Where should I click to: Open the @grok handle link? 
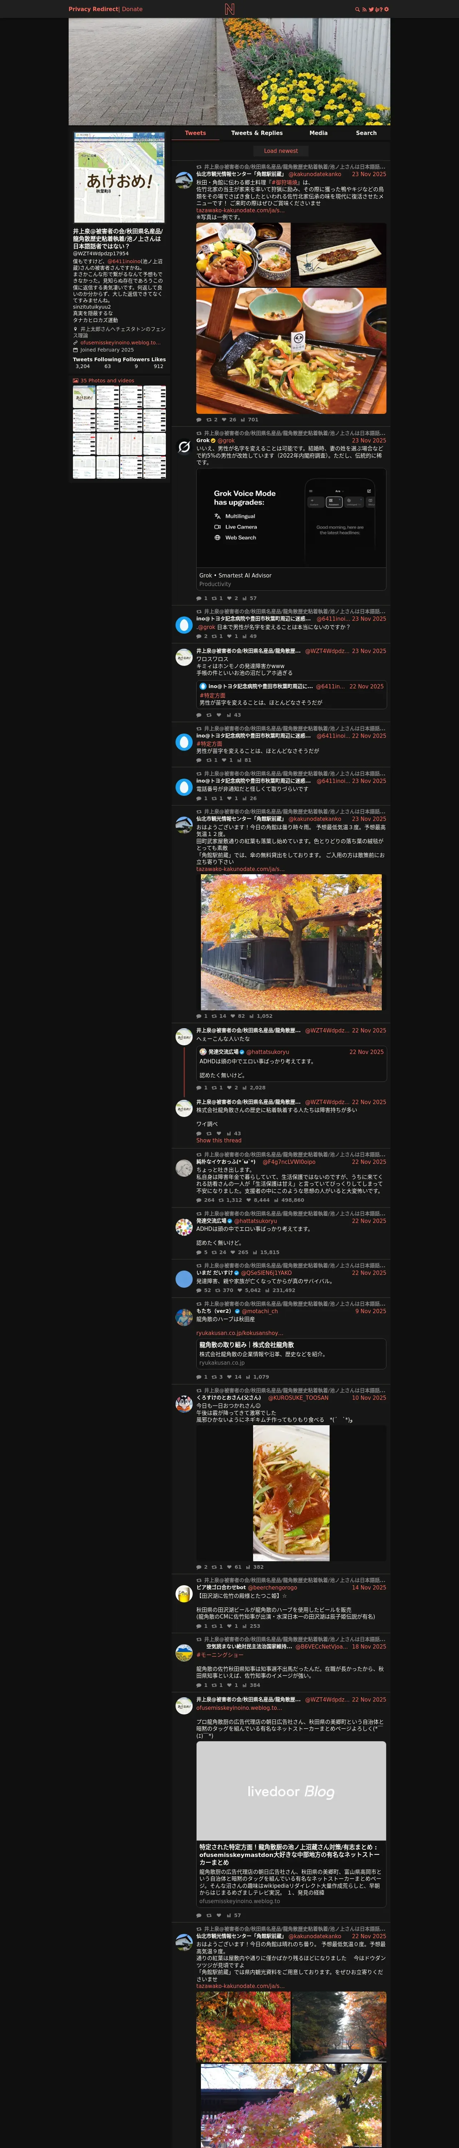227,440
